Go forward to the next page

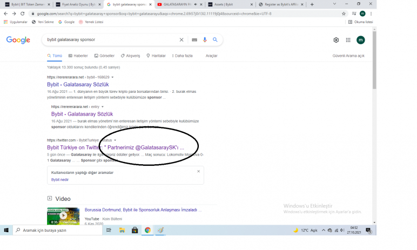pyautogui.click(x=14, y=13)
